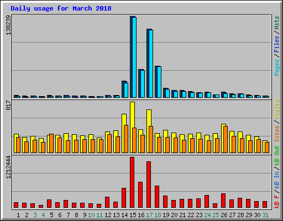Click day 19 on the x-axis

[166, 215]
